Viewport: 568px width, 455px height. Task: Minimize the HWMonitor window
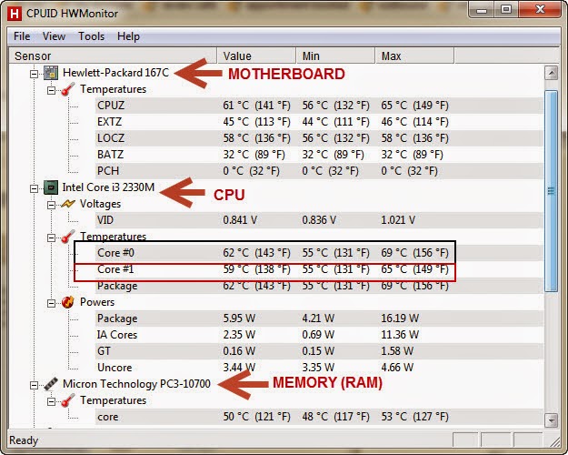482,9
